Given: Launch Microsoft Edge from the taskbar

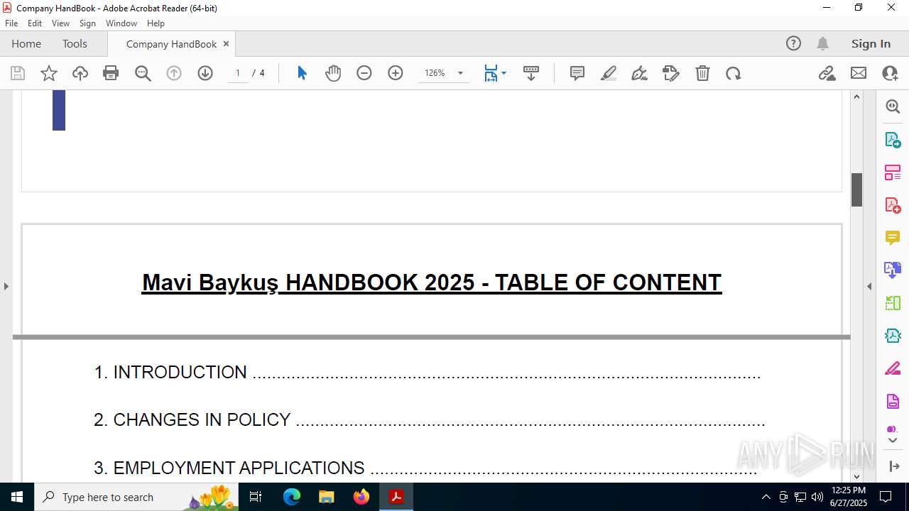Looking at the screenshot, I should 292,497.
